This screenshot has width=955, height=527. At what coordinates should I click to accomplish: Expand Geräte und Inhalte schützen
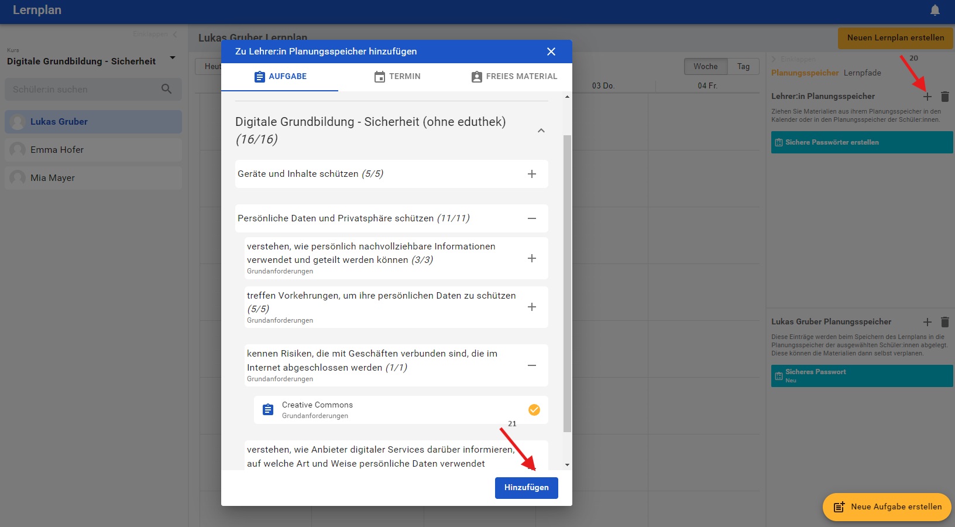(x=532, y=174)
